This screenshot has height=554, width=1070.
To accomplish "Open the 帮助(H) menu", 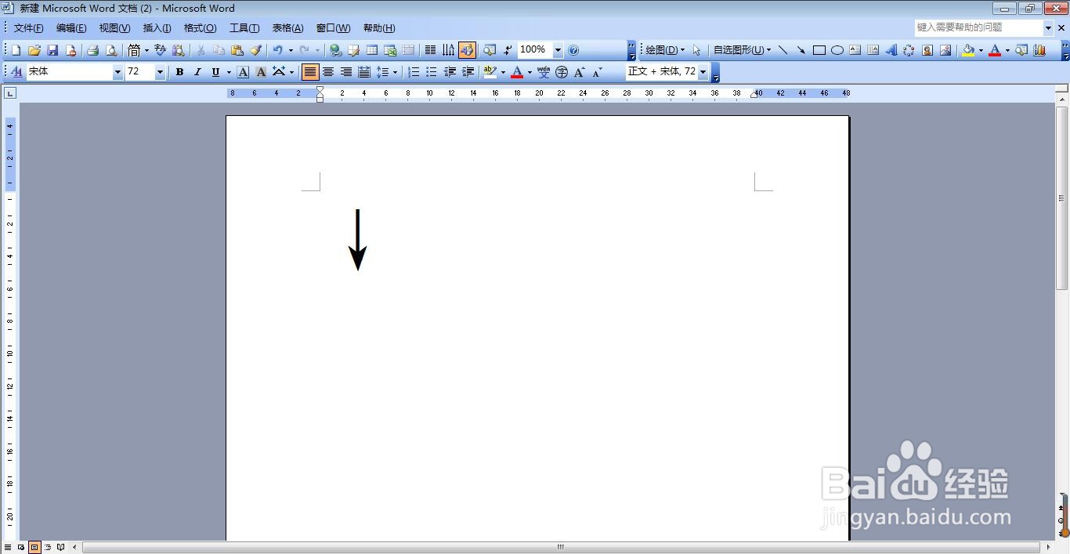I will coord(379,28).
